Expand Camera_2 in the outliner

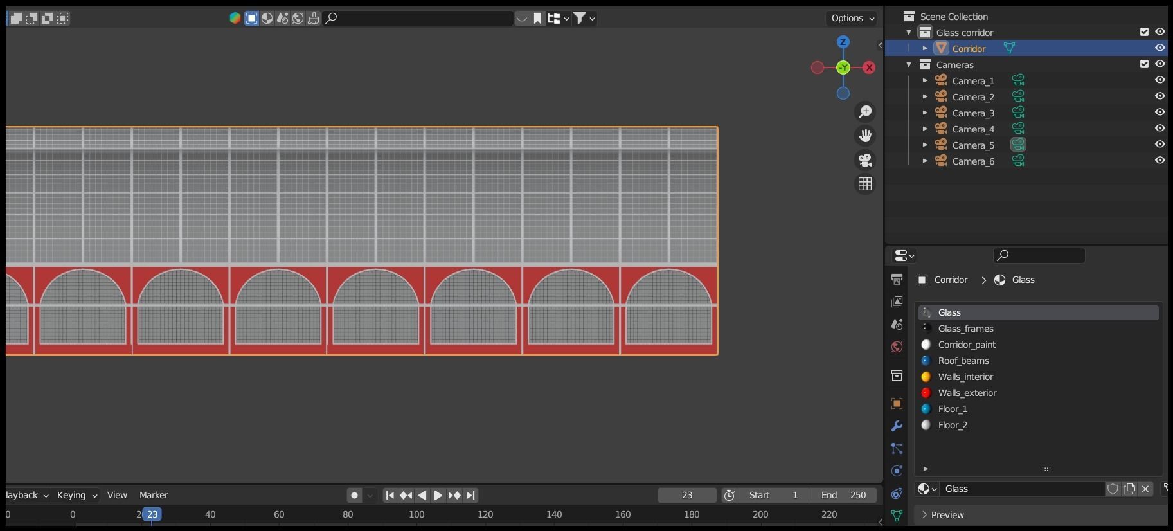[925, 96]
